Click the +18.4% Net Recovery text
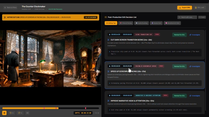Viewport: 209px width, 117px height. point(55,9)
